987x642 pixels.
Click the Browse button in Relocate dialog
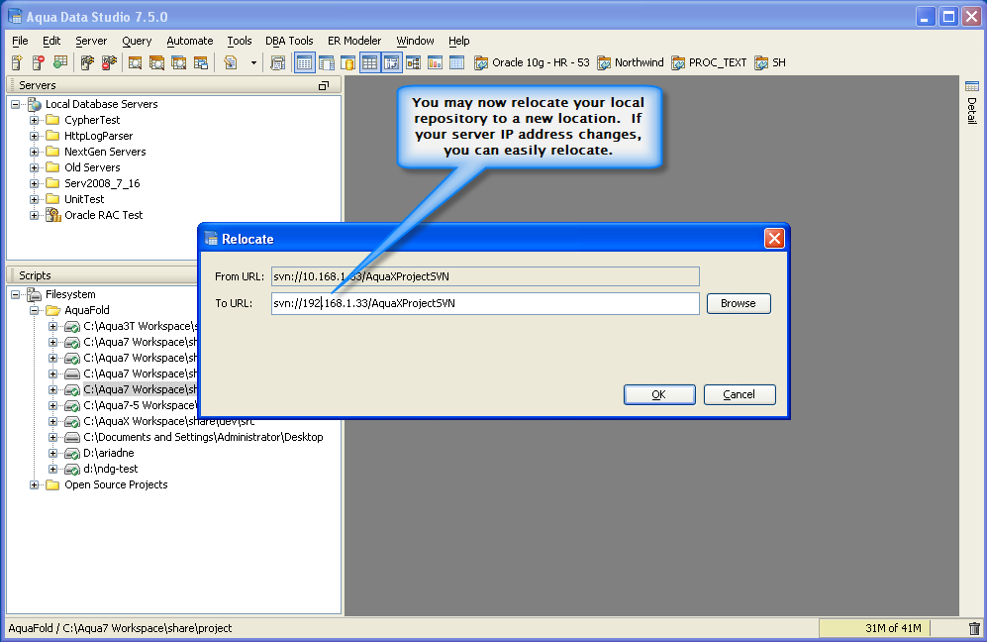(739, 303)
